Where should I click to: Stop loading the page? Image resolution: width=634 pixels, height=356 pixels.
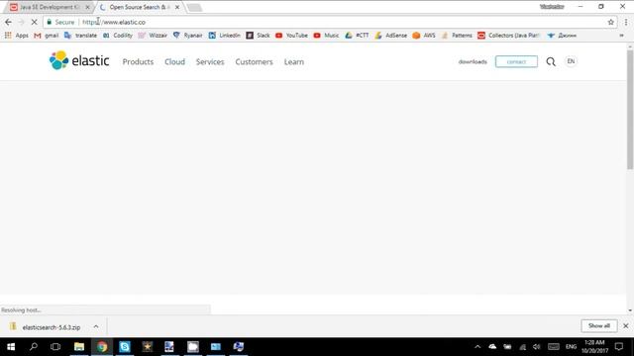pyautogui.click(x=34, y=22)
